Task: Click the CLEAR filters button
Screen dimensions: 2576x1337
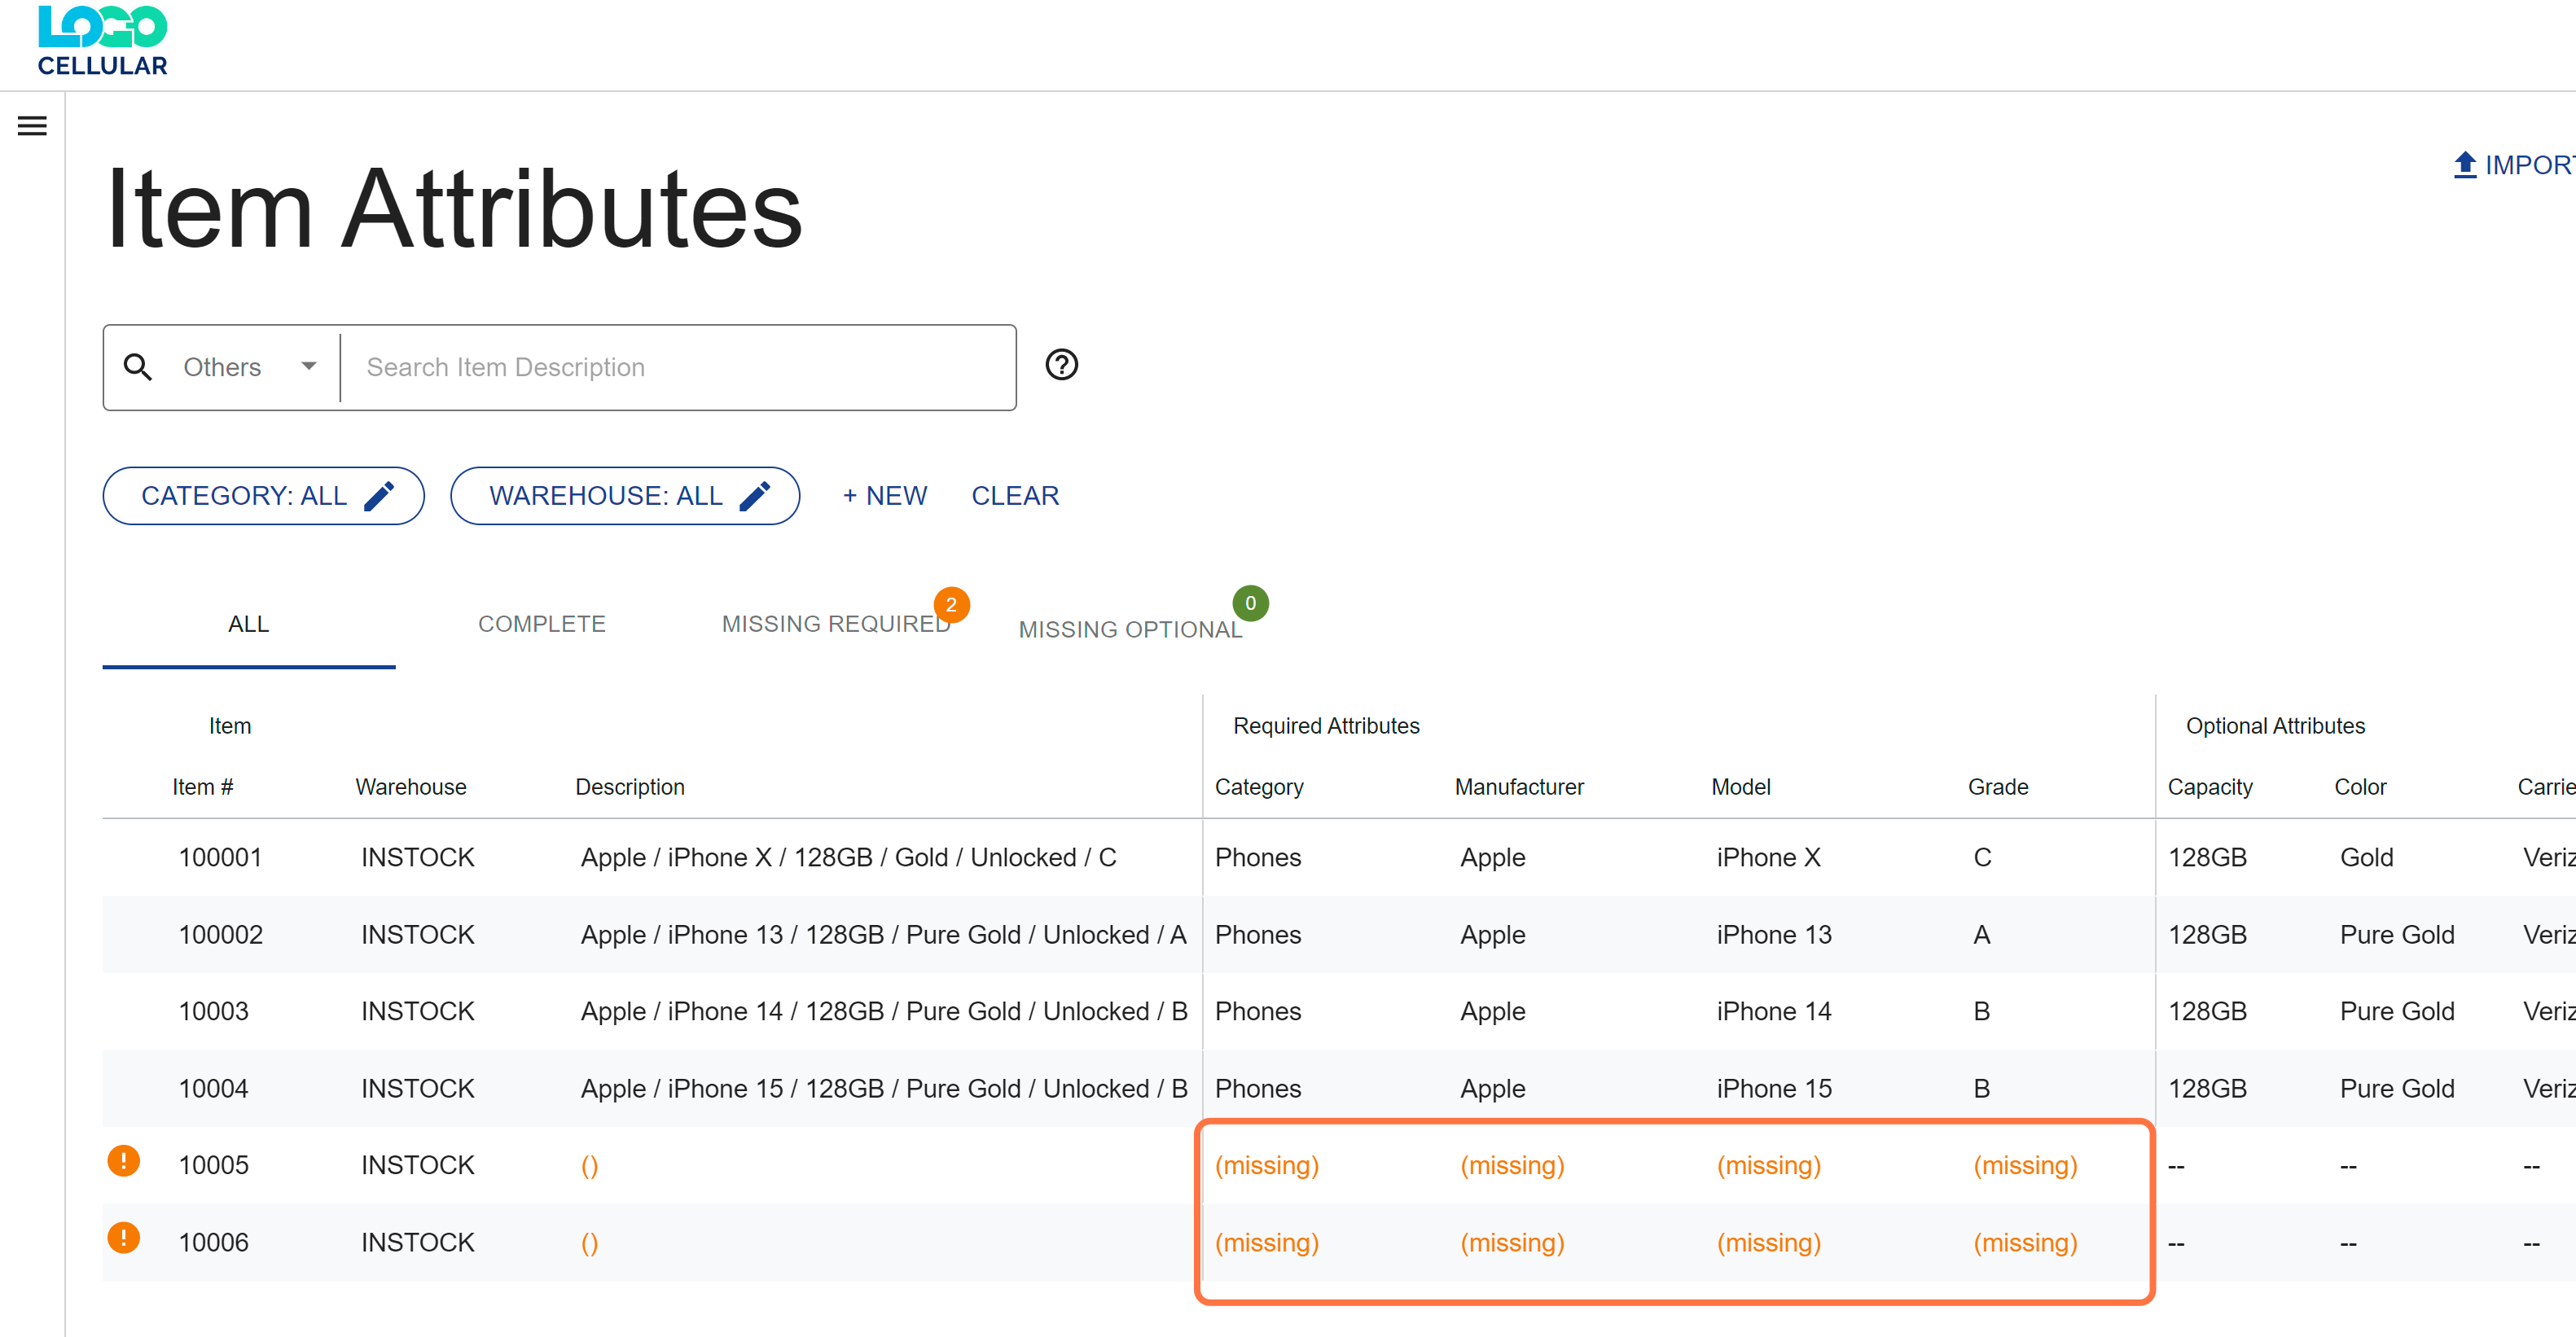Action: click(x=1015, y=496)
